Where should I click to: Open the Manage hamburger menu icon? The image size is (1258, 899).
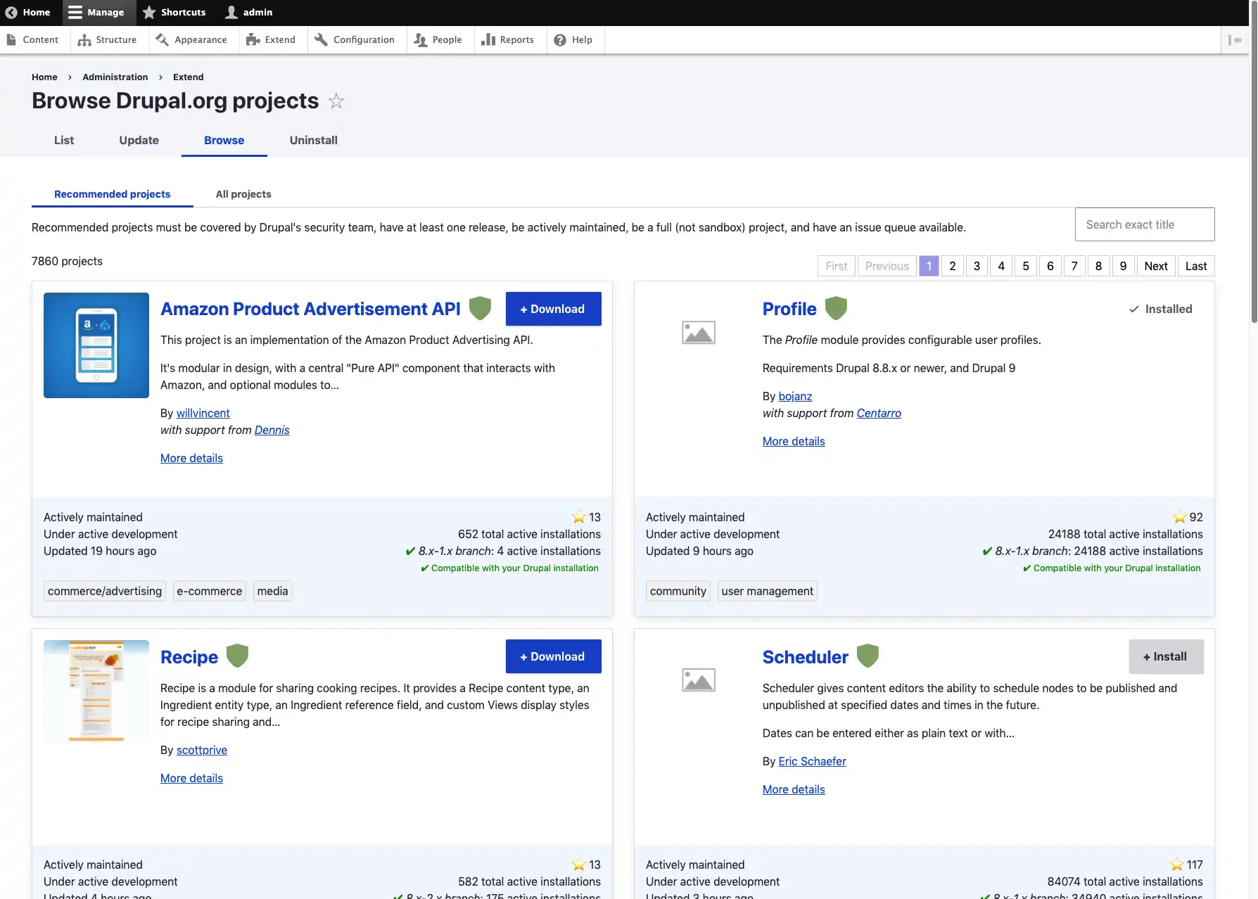coord(74,12)
